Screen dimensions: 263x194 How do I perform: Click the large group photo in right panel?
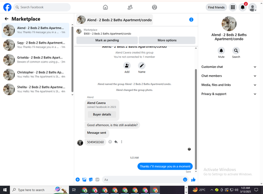tap(229, 24)
